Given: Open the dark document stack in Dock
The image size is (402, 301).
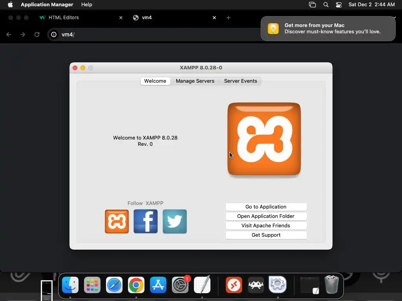Looking at the screenshot, I should click(310, 285).
